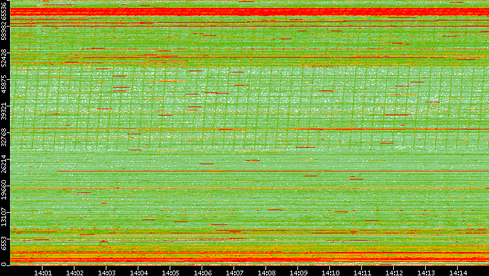
Task: Click the 14:01 time axis label
Action: pyautogui.click(x=43, y=273)
